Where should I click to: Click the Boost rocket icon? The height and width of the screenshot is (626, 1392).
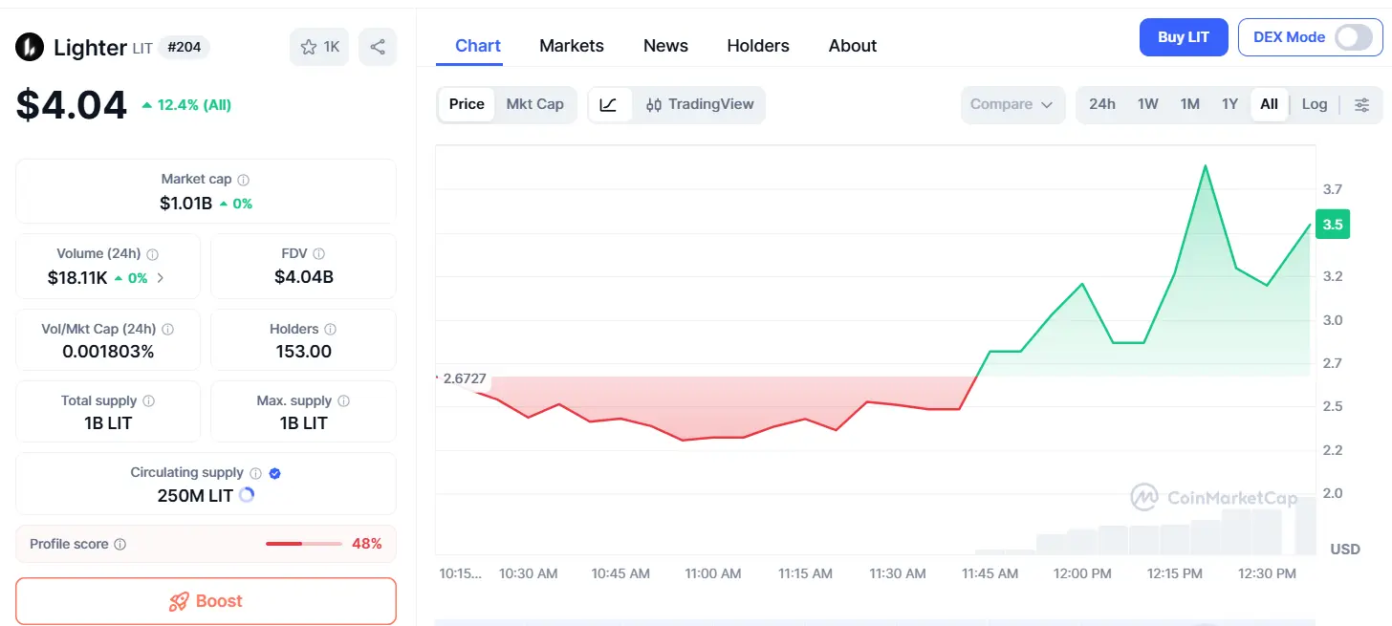coord(179,601)
